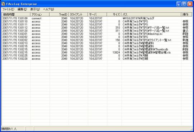Click 削除 in the desktop.ini row
Screen dimensions: 194x132
(x=185, y=34)
